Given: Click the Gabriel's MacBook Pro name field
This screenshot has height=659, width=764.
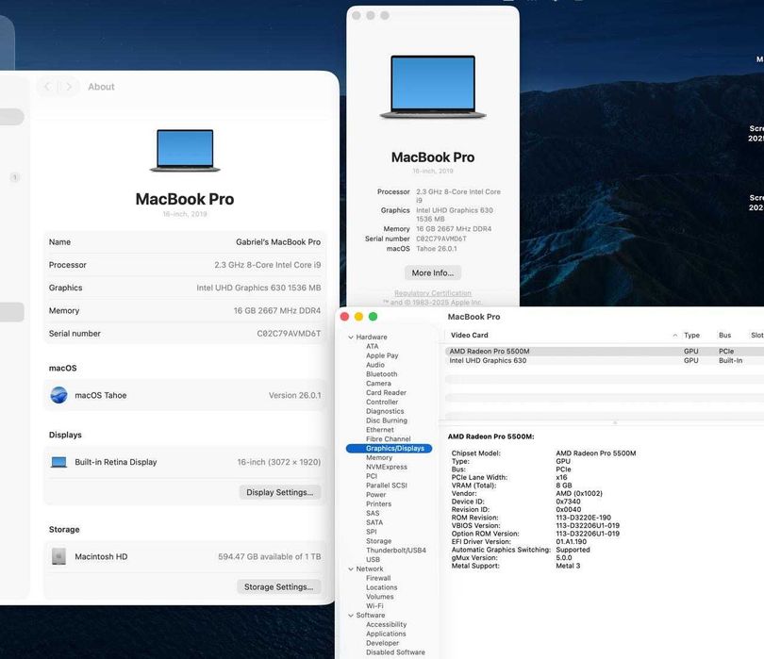Looking at the screenshot, I should [278, 242].
